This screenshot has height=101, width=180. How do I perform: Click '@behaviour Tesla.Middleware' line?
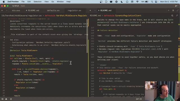(24, 50)
